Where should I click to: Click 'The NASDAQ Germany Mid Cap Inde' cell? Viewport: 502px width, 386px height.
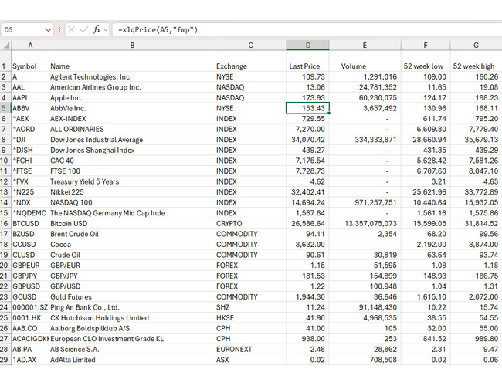tap(132, 213)
